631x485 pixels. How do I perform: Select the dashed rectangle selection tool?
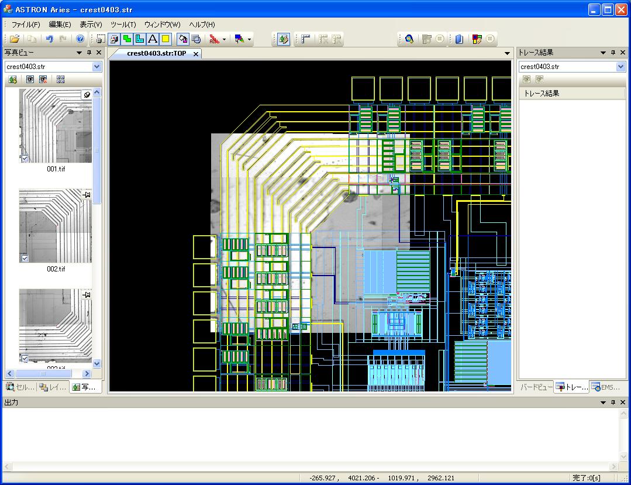101,39
